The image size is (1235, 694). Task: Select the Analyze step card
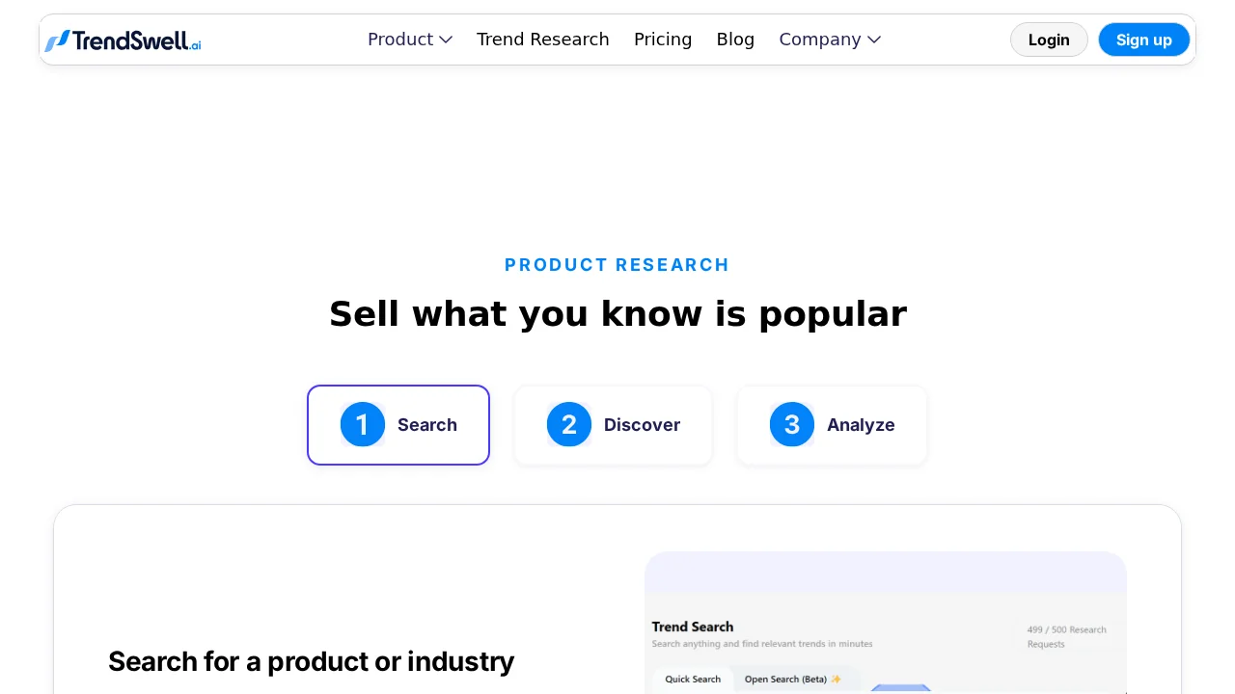tap(832, 424)
